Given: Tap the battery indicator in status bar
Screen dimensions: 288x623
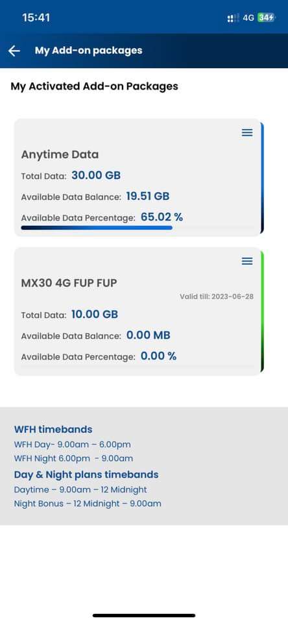Looking at the screenshot, I should pos(266,18).
